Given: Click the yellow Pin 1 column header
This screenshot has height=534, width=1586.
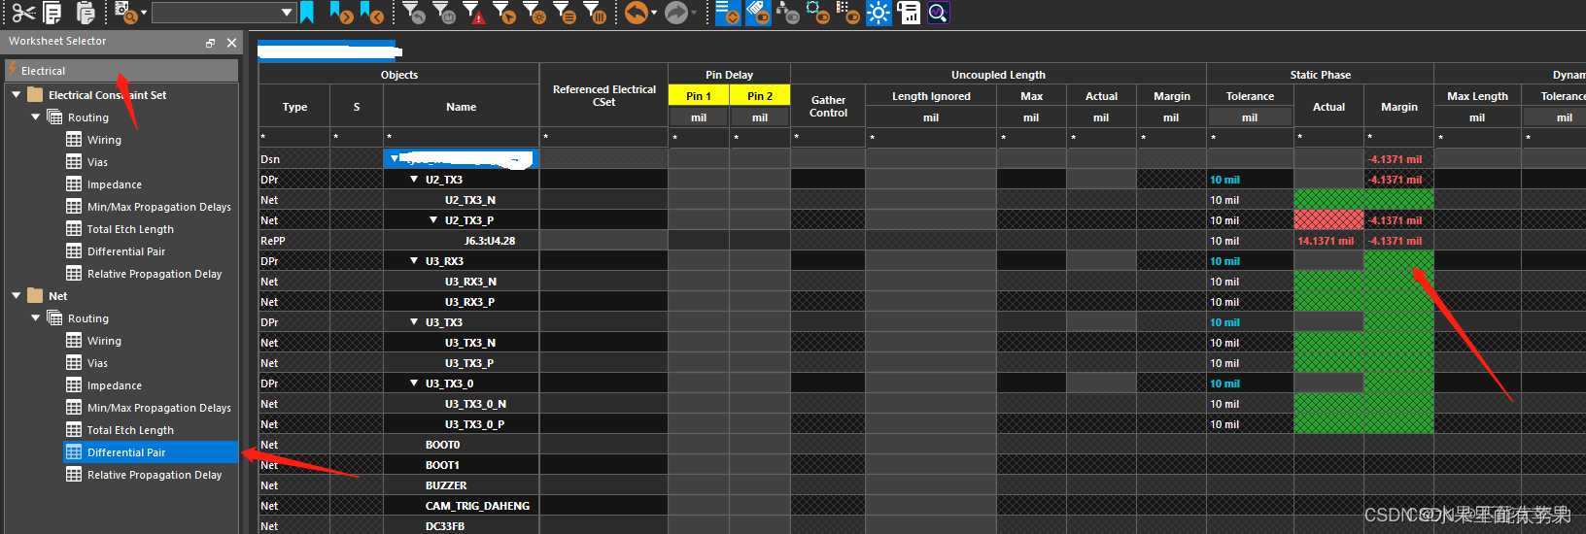Looking at the screenshot, I should click(x=698, y=96).
